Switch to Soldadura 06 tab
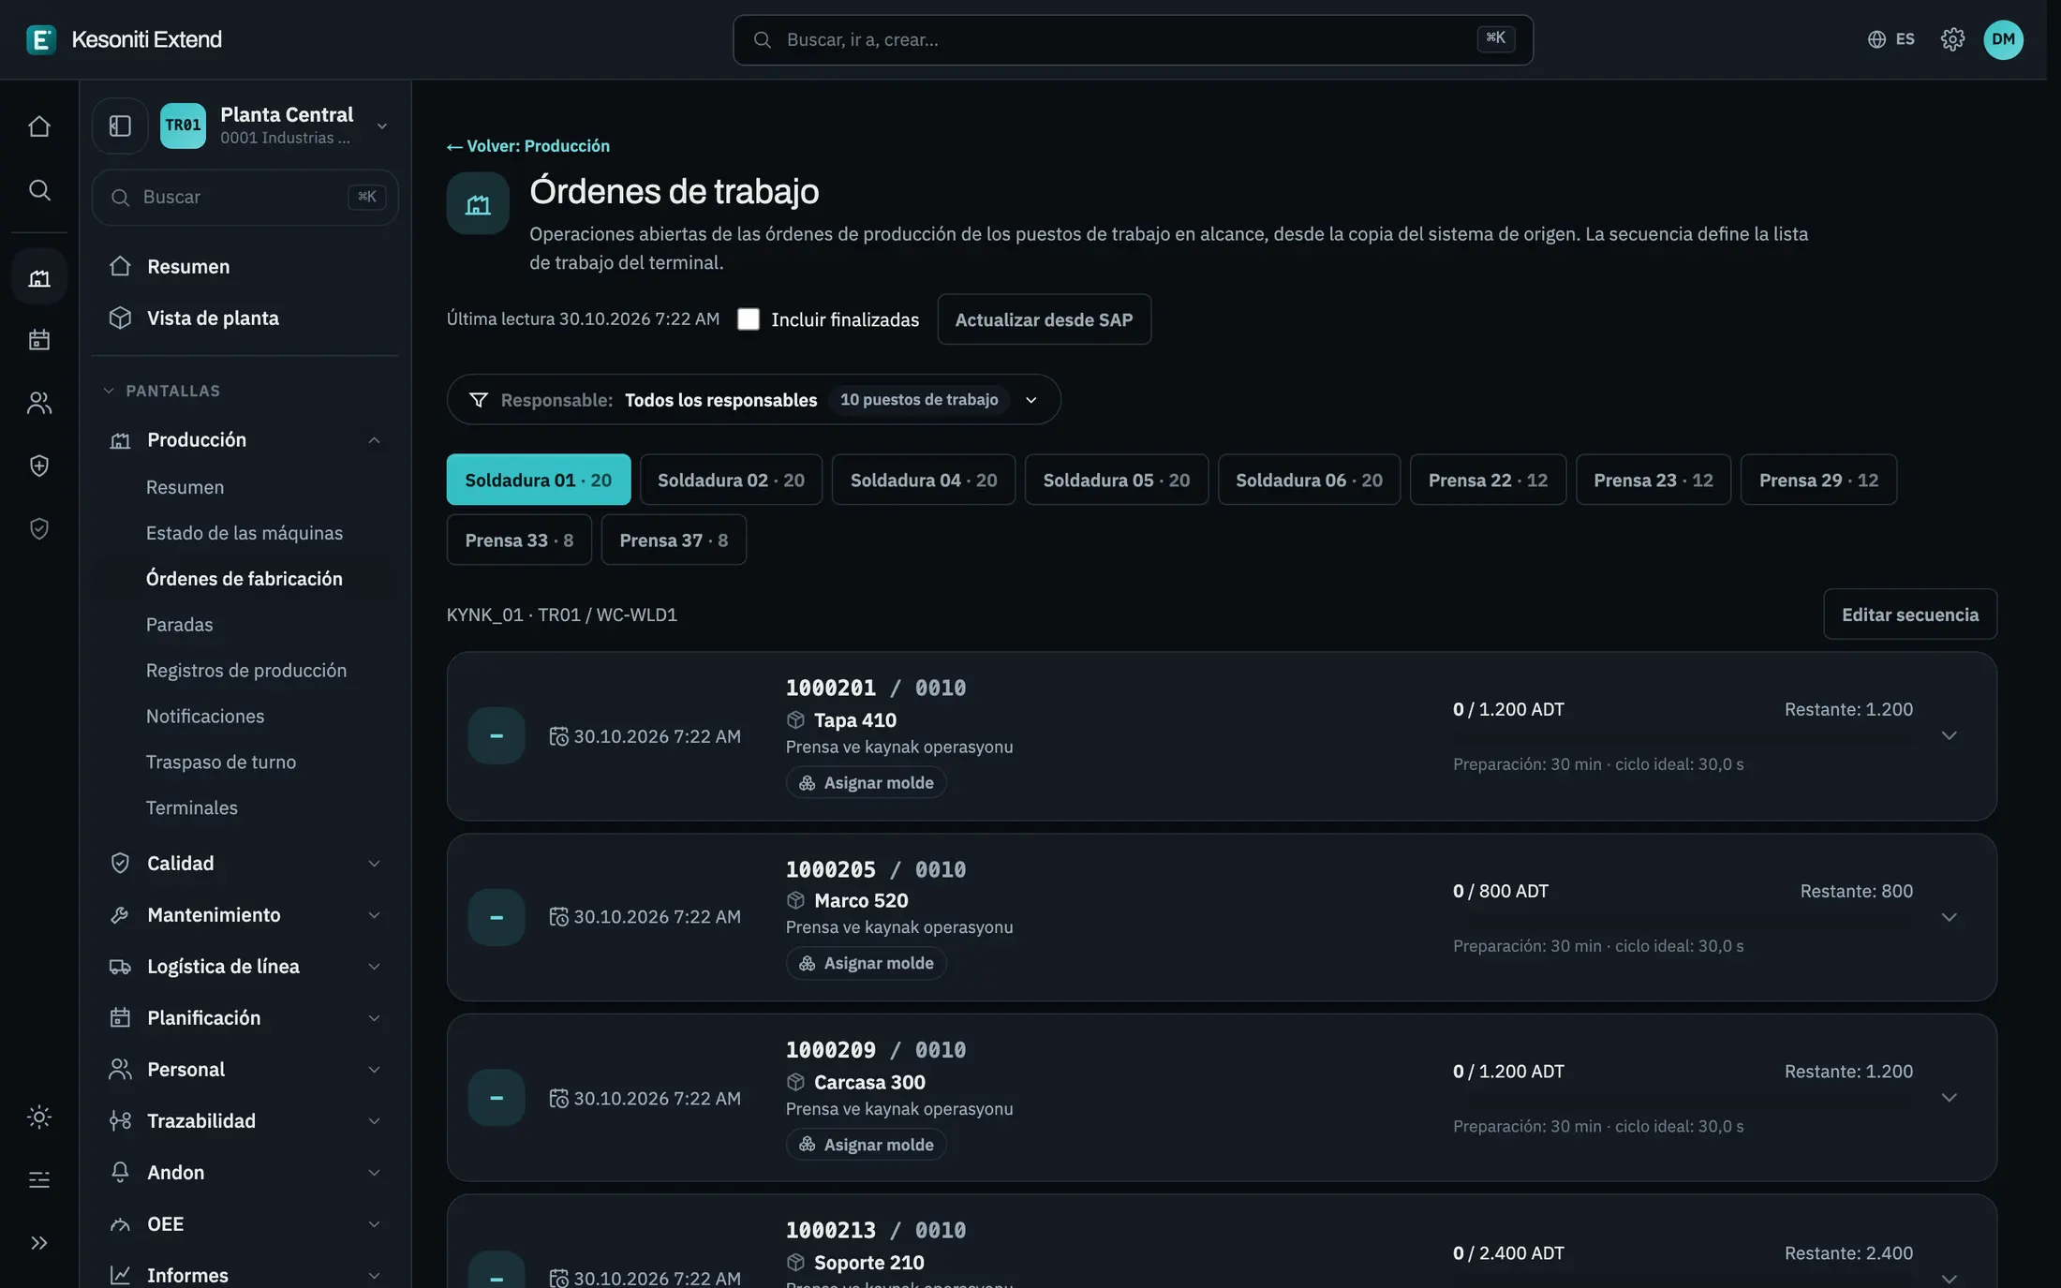The image size is (2061, 1288). pos(1309,480)
